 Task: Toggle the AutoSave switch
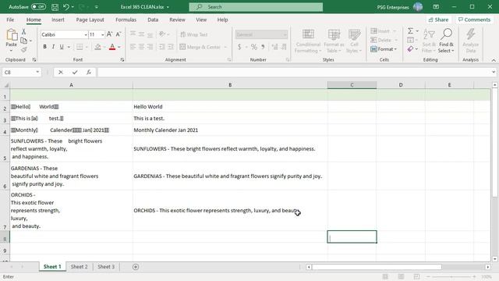(38, 7)
